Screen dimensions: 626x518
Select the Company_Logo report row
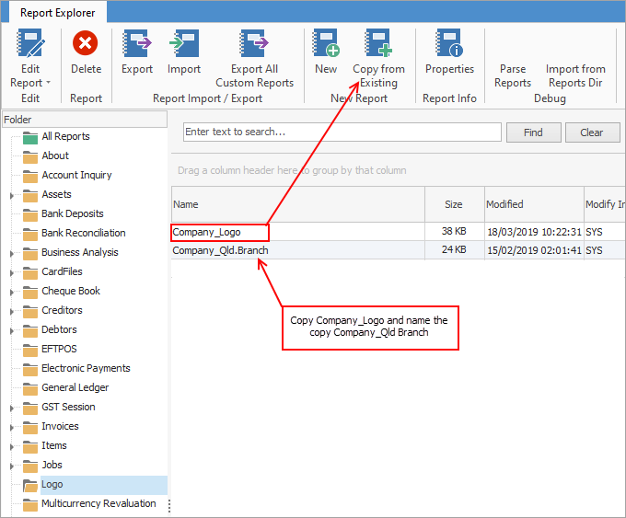click(219, 232)
